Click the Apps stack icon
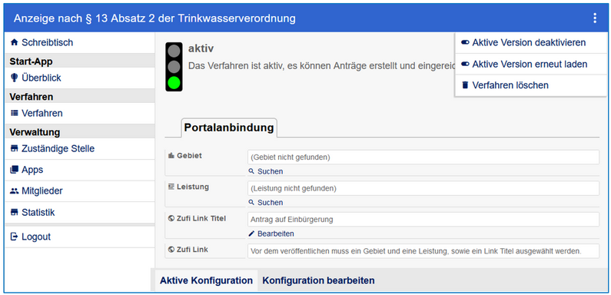Image resolution: width=611 pixels, height=295 pixels. [15, 170]
